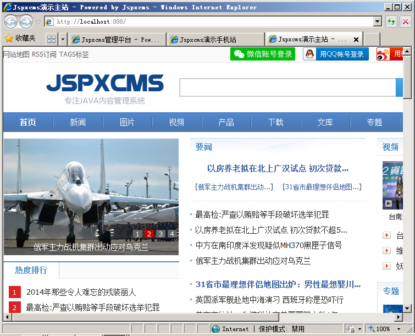Log in with the 微信账号登录 button
Viewport: 415px width, 336px height.
[263, 54]
